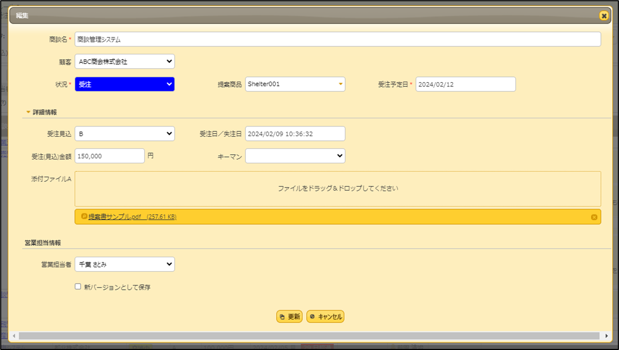Open the 受注見込 dropdown showing B
The height and width of the screenshot is (350, 619).
coord(125,133)
